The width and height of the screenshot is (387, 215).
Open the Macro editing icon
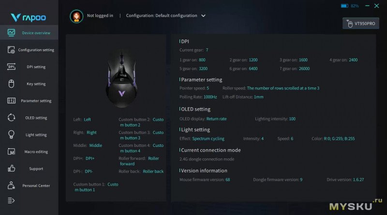pos(12,152)
